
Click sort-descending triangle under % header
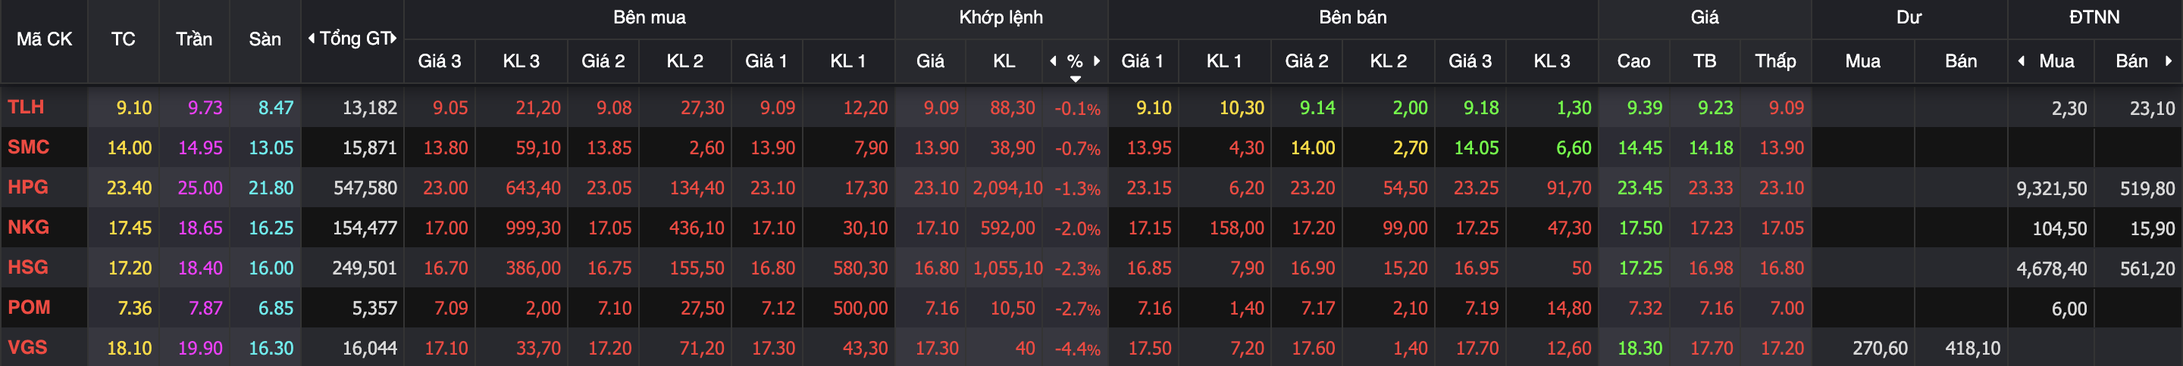coord(1076,79)
